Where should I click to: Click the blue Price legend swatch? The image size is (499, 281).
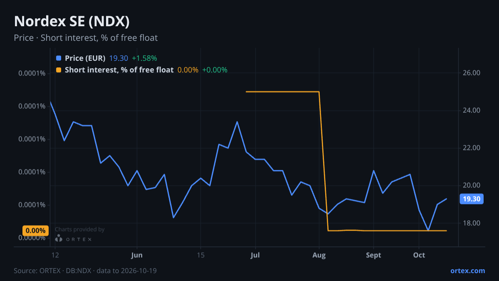click(x=58, y=58)
